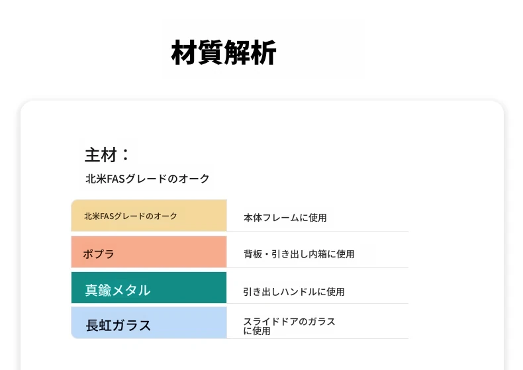Screen dimensions: 523x370
Task: Click the small oak label inside yellow cell
Action: [x=130, y=216]
